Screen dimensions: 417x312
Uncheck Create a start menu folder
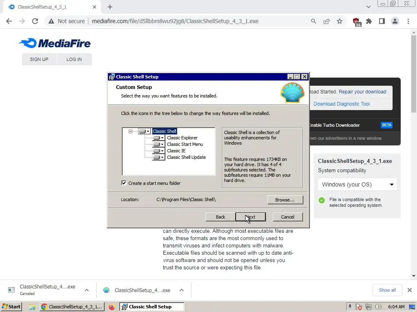pos(124,183)
